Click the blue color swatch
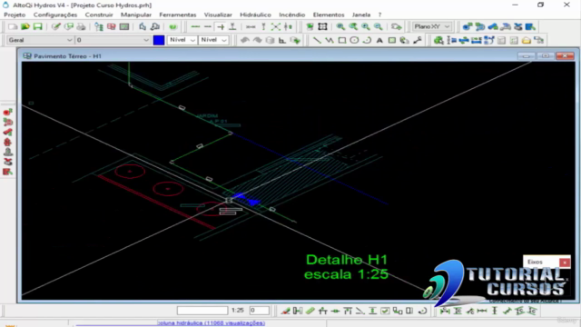Viewport: 581px width, 327px height. point(159,40)
